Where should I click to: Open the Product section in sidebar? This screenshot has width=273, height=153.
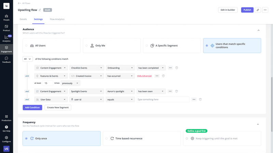6,28
